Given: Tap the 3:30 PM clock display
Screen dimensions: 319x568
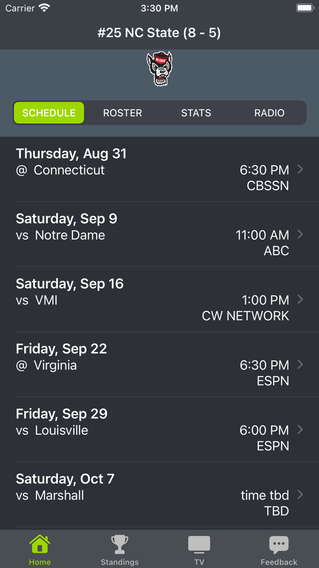Looking at the screenshot, I should coord(159,8).
